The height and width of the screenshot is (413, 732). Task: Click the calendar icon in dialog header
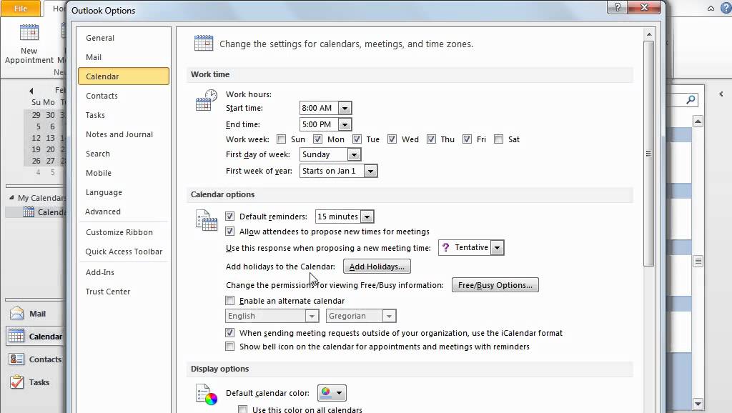click(204, 44)
